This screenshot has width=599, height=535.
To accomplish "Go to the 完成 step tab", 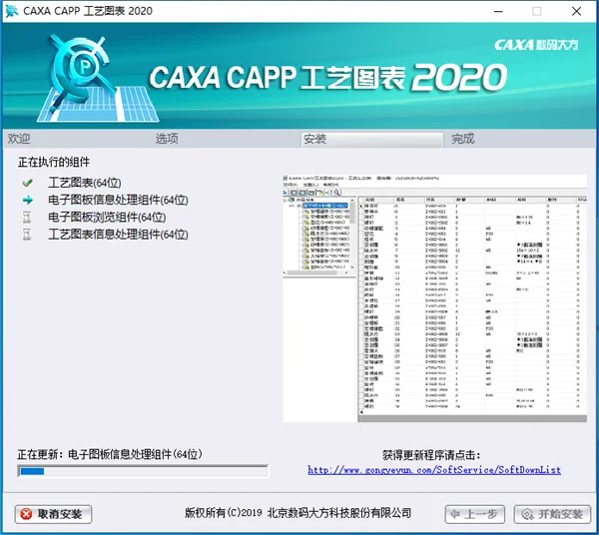I will [462, 139].
